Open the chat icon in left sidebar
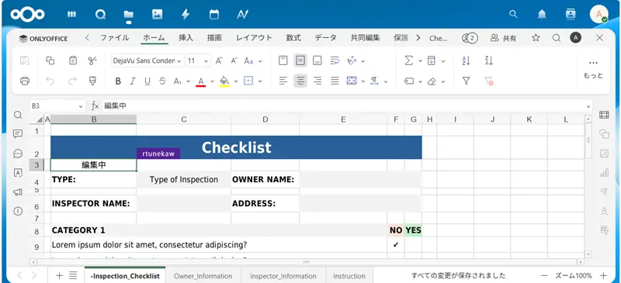The width and height of the screenshot is (621, 283). pos(18,154)
